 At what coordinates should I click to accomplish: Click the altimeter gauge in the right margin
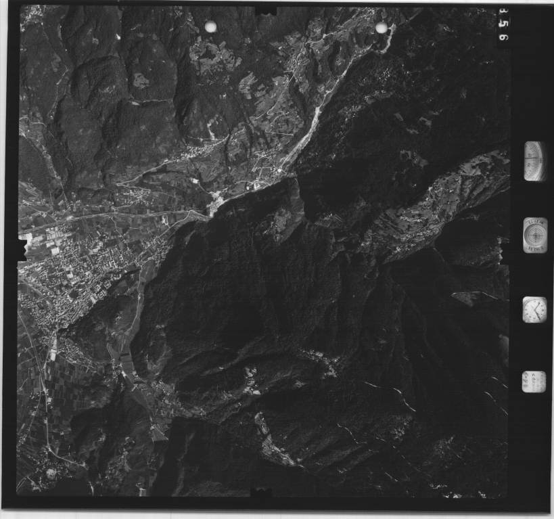(x=534, y=160)
